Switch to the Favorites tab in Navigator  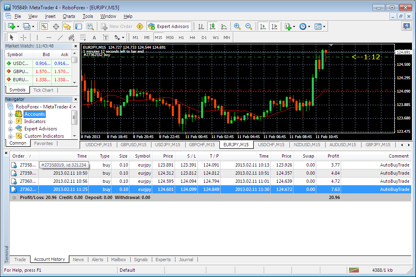click(44, 143)
